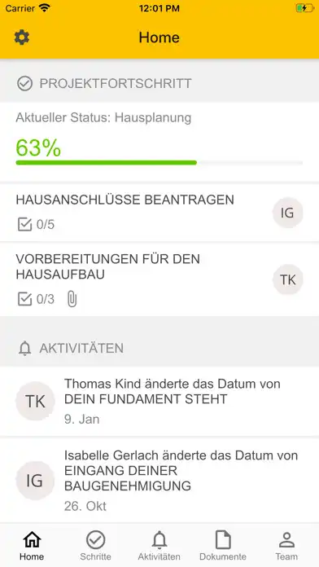
Task: Tap the bell icon next to AKTIVITÄTEN
Action: tap(25, 348)
